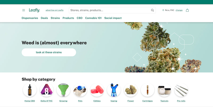Go to the Strains navigation tab
The image size is (213, 107).
click(55, 18)
